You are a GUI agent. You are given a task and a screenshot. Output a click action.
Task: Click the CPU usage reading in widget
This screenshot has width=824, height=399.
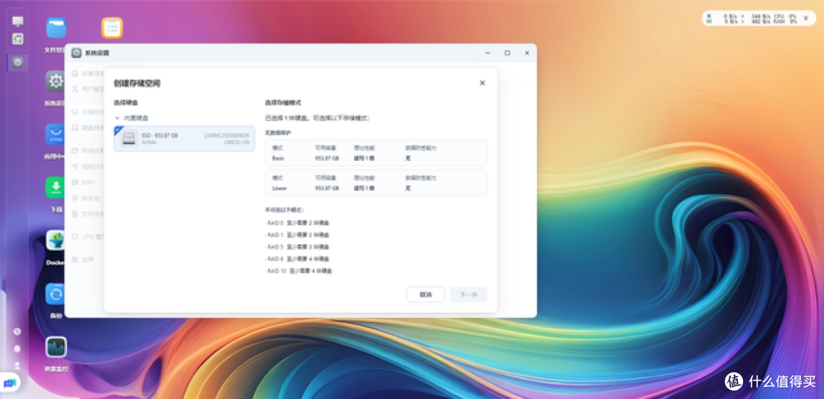pos(785,16)
